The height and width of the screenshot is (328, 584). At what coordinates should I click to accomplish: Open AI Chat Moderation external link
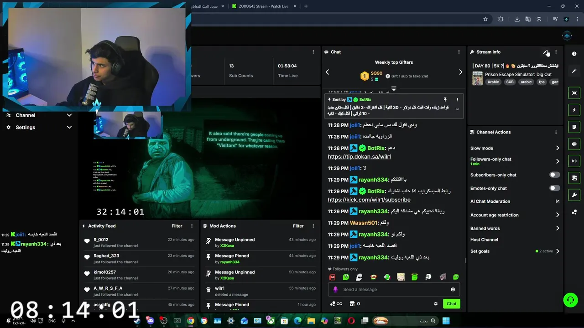558,201
